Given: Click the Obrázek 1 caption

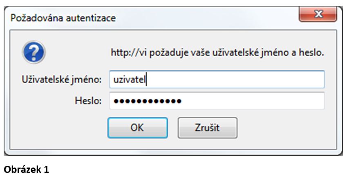Looking at the screenshot, I should coord(26,170).
